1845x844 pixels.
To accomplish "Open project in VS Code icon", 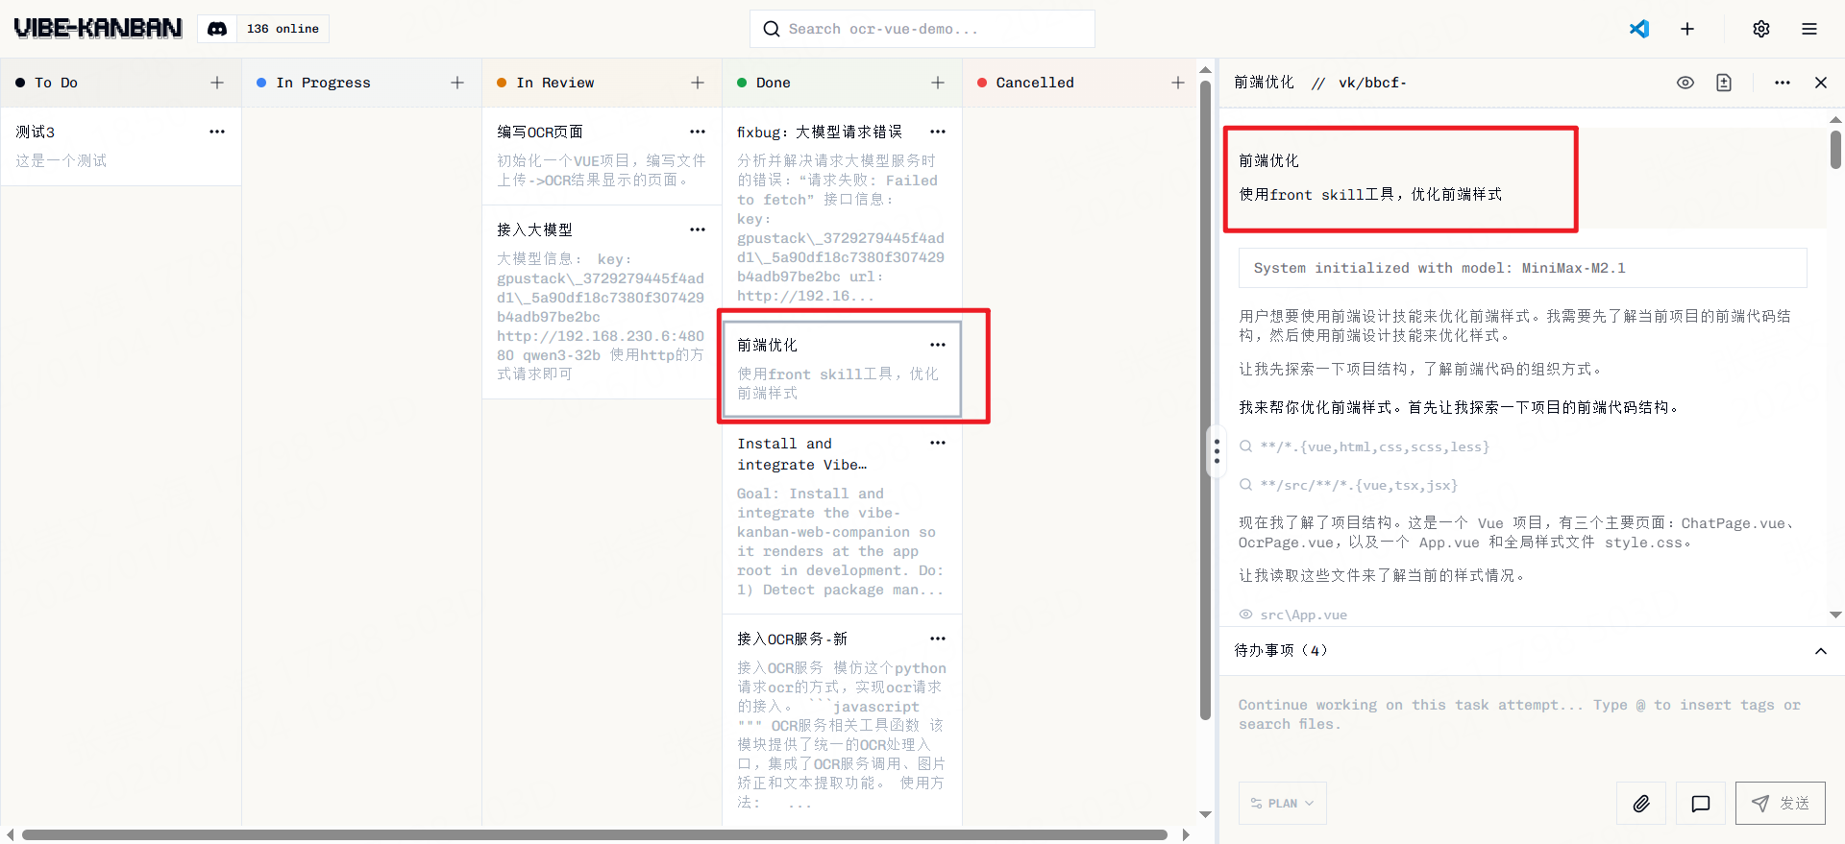I will [1639, 29].
